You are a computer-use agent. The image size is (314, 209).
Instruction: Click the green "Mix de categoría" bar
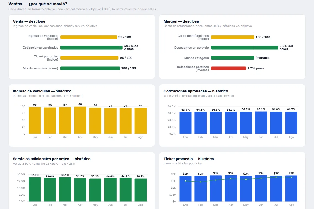point(232,58)
